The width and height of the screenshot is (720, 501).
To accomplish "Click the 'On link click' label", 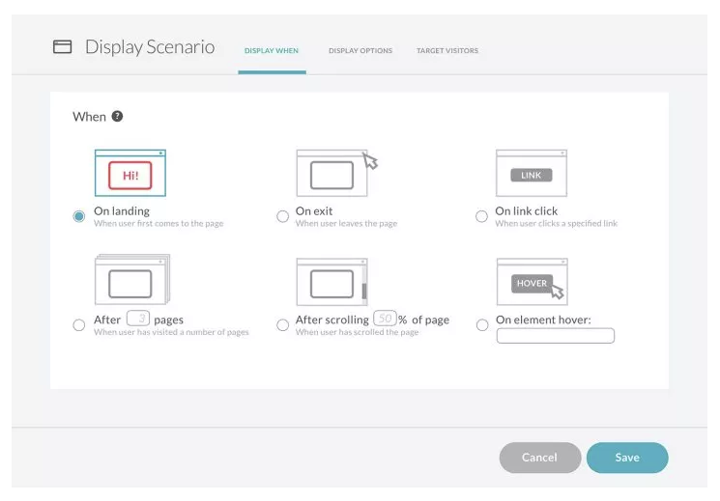I will click(x=526, y=211).
